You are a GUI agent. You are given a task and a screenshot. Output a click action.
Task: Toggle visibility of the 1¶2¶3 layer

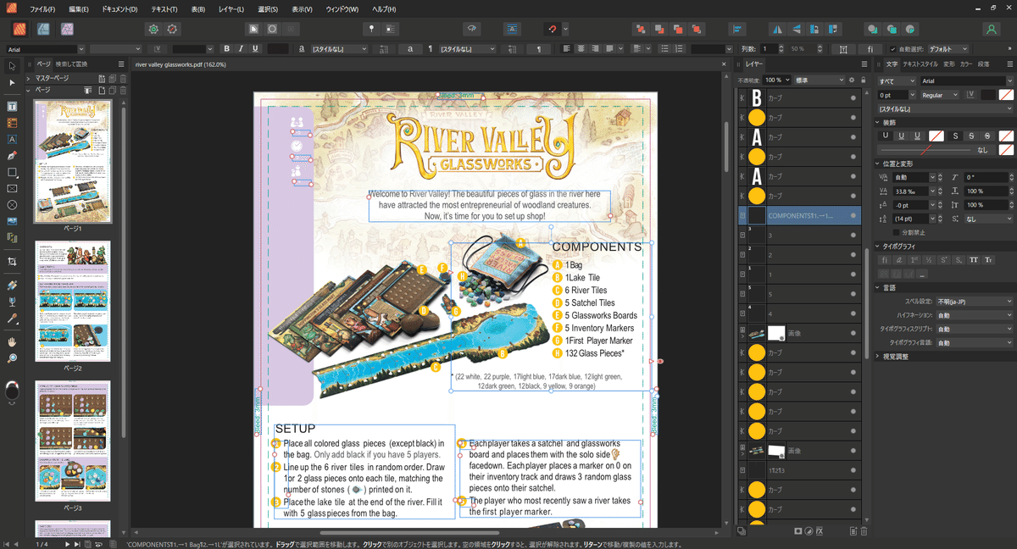coord(853,469)
